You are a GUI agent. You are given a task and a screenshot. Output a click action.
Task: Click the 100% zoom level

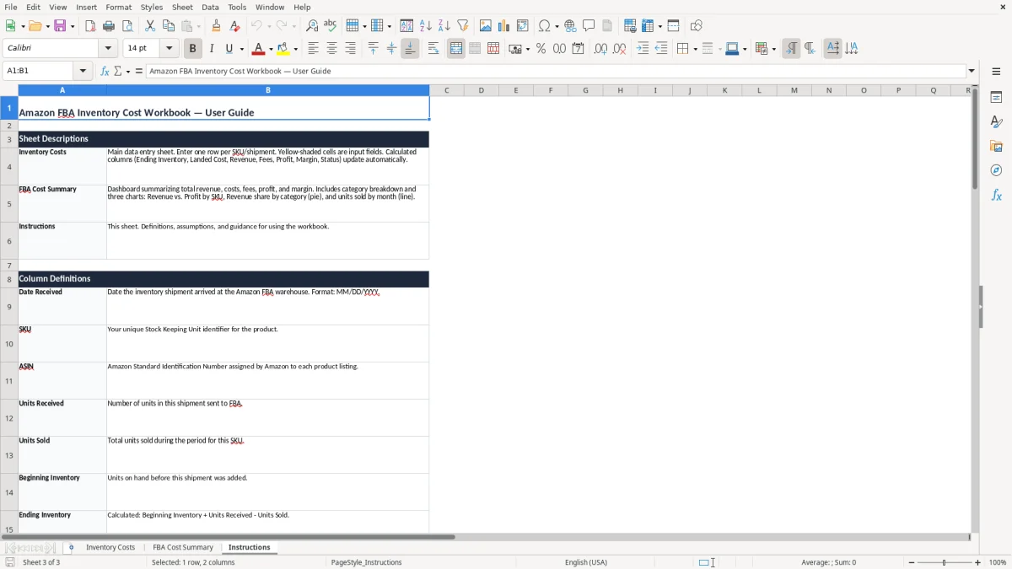998,562
